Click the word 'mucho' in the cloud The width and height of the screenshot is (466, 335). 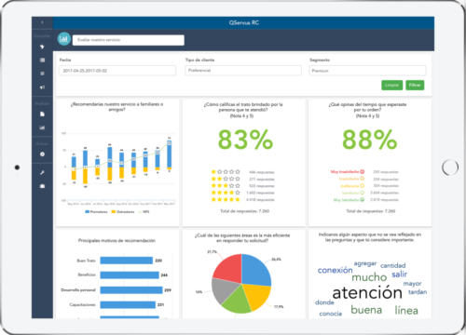pos(369,277)
